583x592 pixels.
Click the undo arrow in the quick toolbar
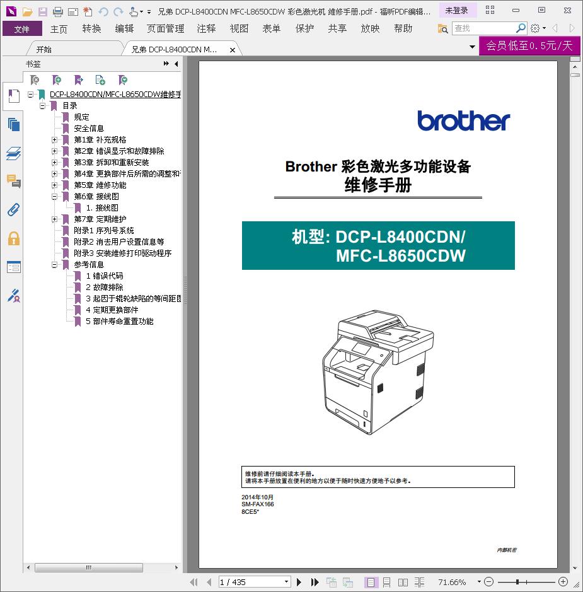tap(103, 12)
